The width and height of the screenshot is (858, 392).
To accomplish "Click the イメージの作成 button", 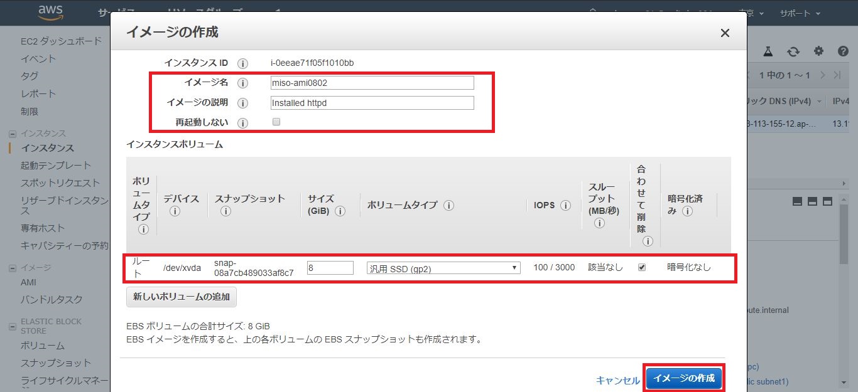I will [x=684, y=379].
